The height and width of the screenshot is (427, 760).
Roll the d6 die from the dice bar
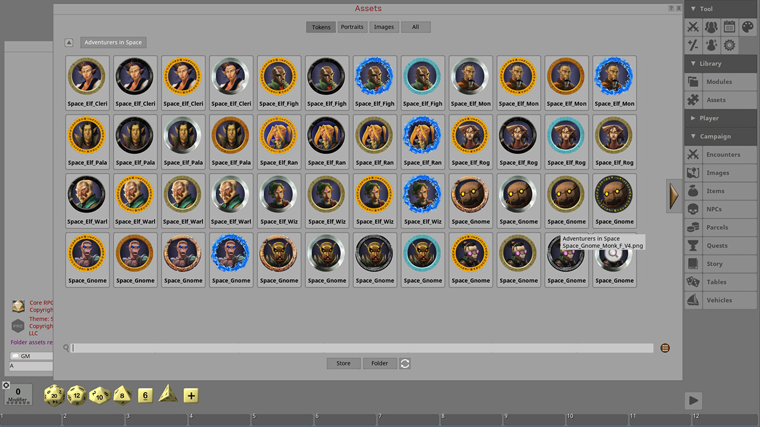click(145, 395)
